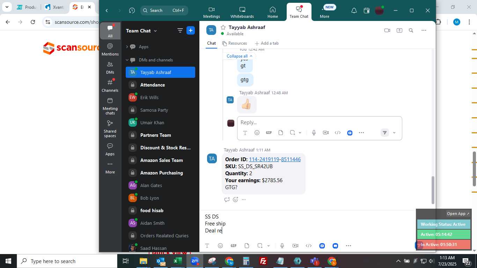The width and height of the screenshot is (477, 268).
Task: Attach file in main composer
Action: pos(247,246)
